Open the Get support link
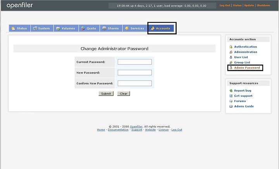 coord(243,96)
